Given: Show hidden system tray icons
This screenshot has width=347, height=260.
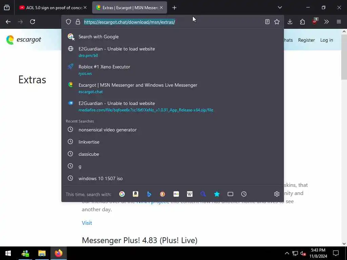Looking at the screenshot, I should click(287, 253).
